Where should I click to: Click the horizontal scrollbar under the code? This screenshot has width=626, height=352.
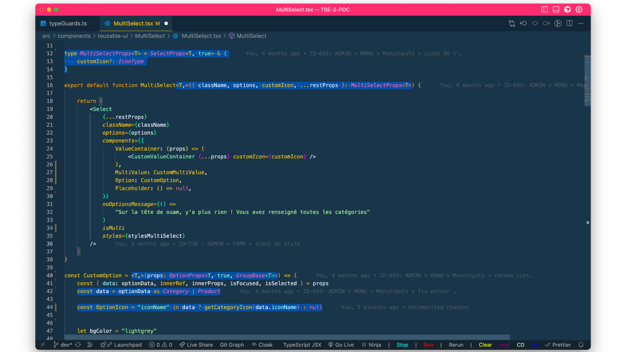pos(287,337)
